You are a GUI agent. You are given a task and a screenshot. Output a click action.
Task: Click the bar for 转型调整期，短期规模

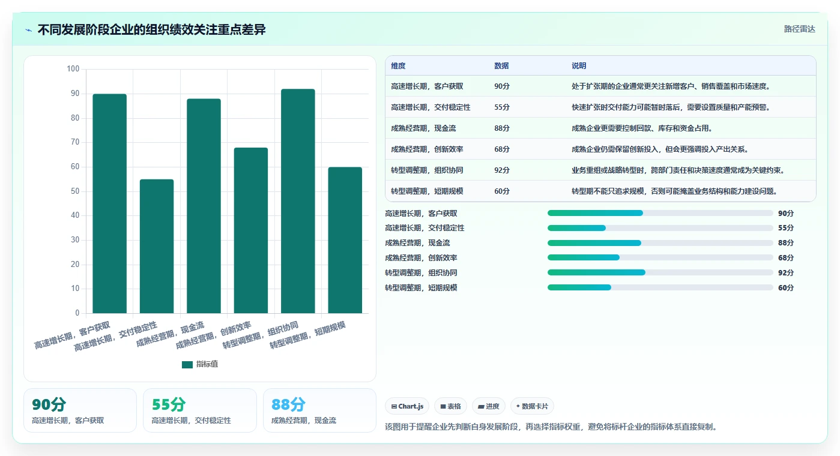pos(345,240)
